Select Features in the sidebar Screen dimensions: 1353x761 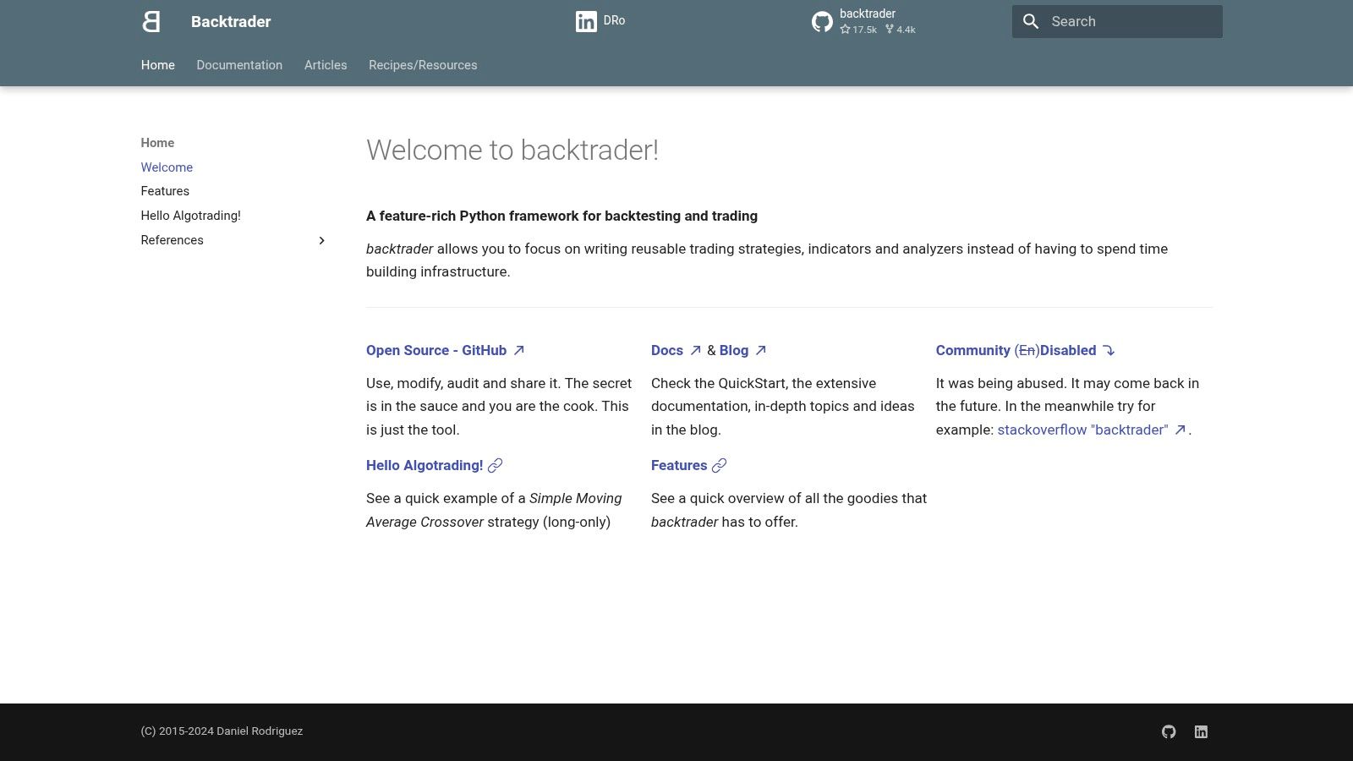pyautogui.click(x=165, y=191)
